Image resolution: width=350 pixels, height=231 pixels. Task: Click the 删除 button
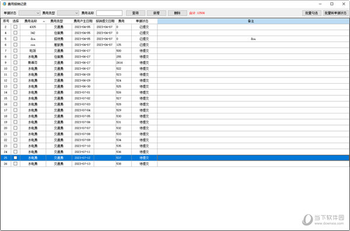(x=177, y=13)
